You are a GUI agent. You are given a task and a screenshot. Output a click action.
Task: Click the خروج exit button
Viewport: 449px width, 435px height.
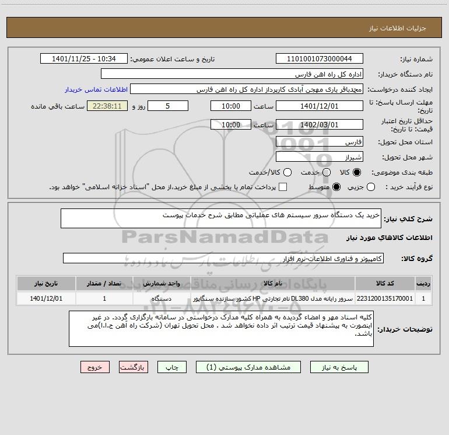95,367
